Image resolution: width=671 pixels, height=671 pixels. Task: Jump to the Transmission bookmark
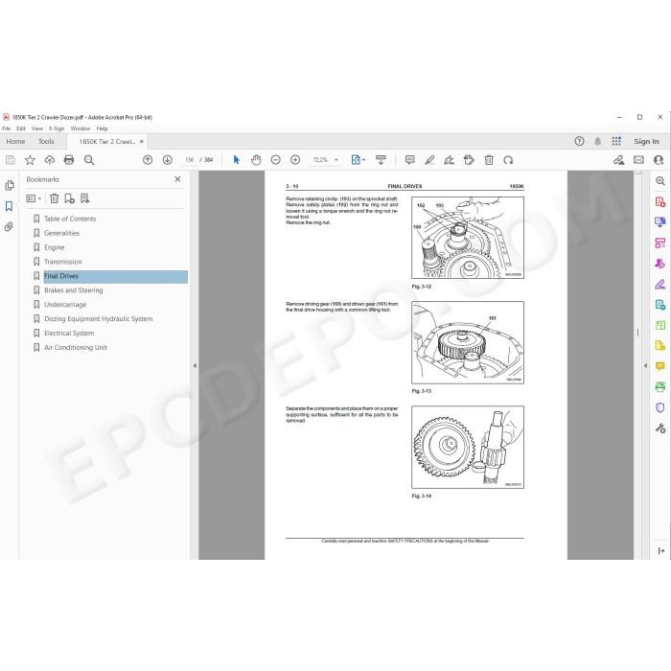coord(63,262)
